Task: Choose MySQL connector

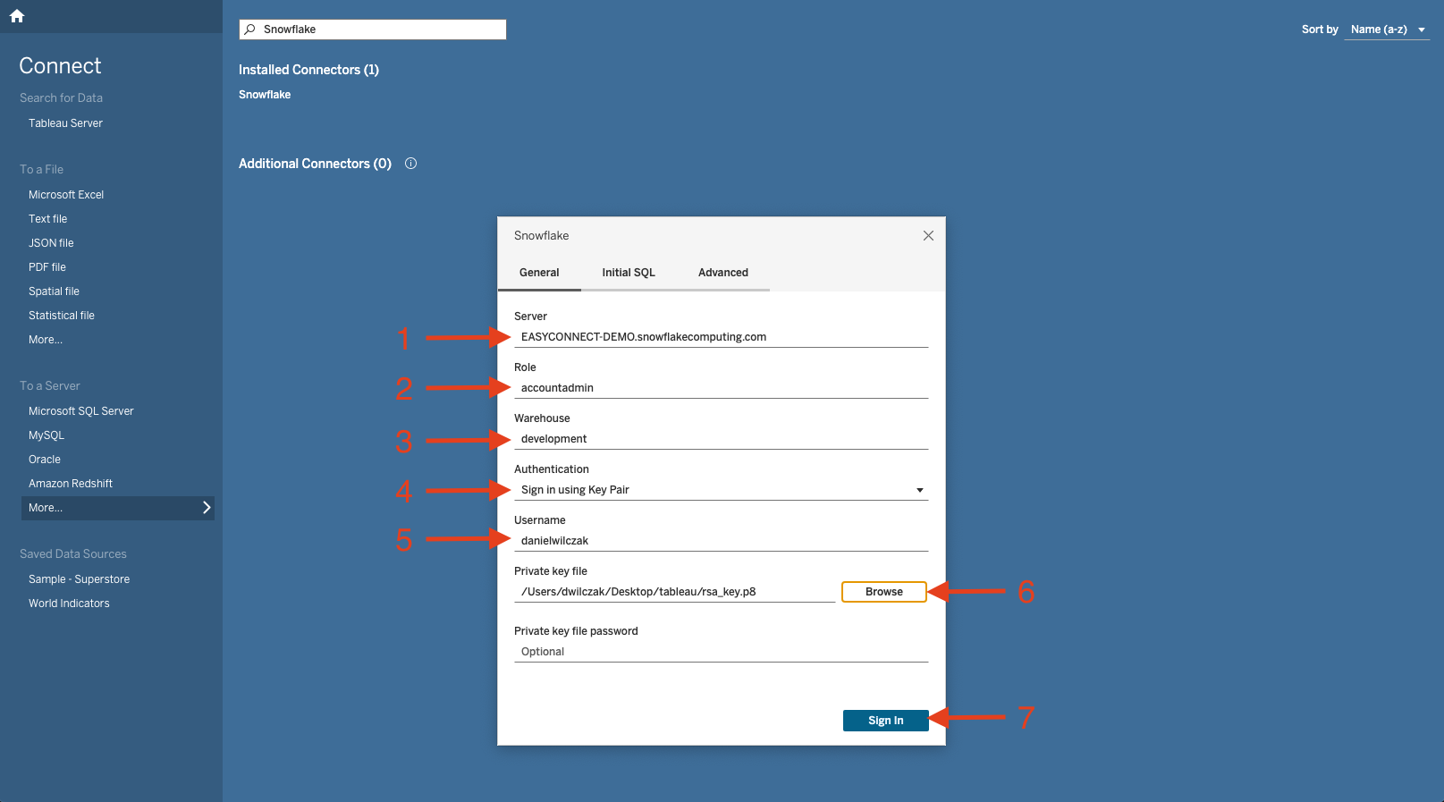Action: click(46, 435)
